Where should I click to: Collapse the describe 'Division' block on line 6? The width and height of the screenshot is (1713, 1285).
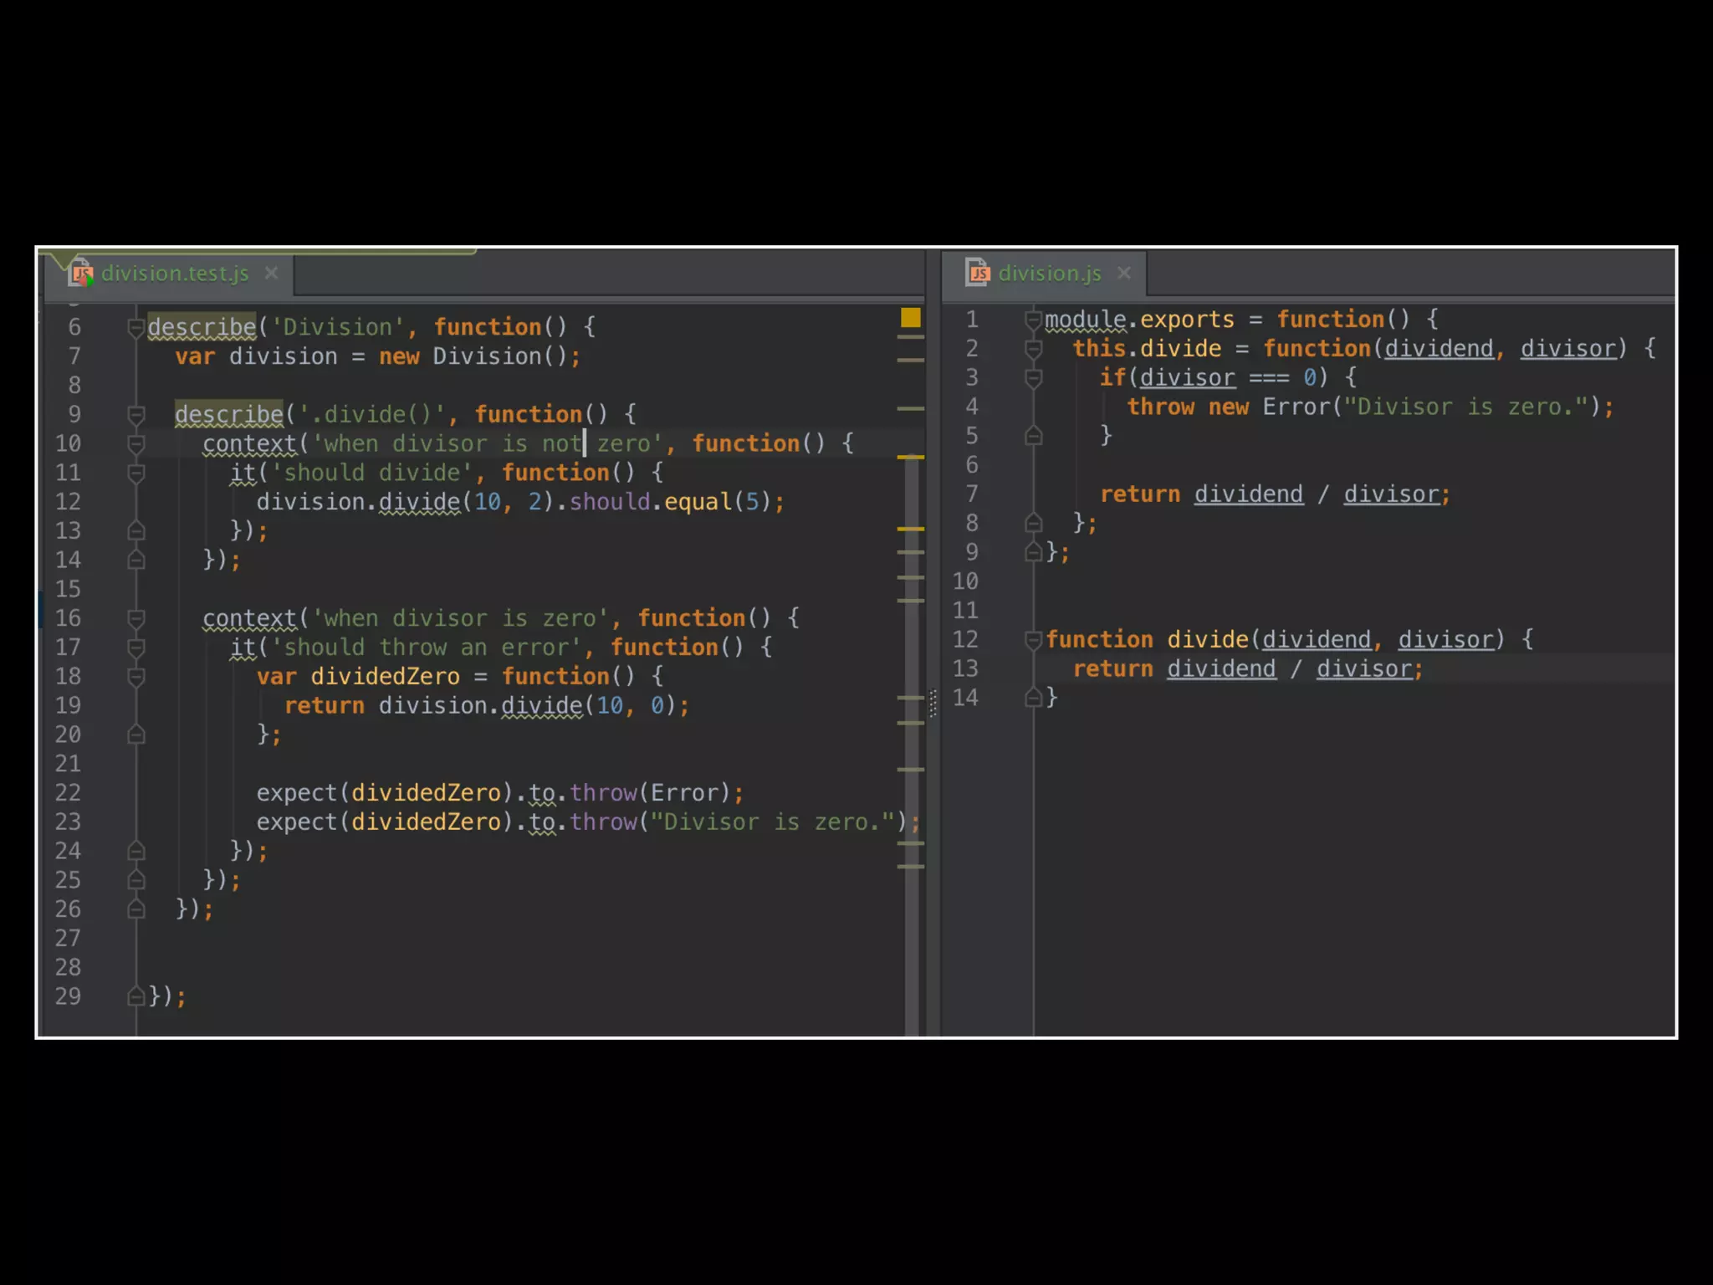136,327
